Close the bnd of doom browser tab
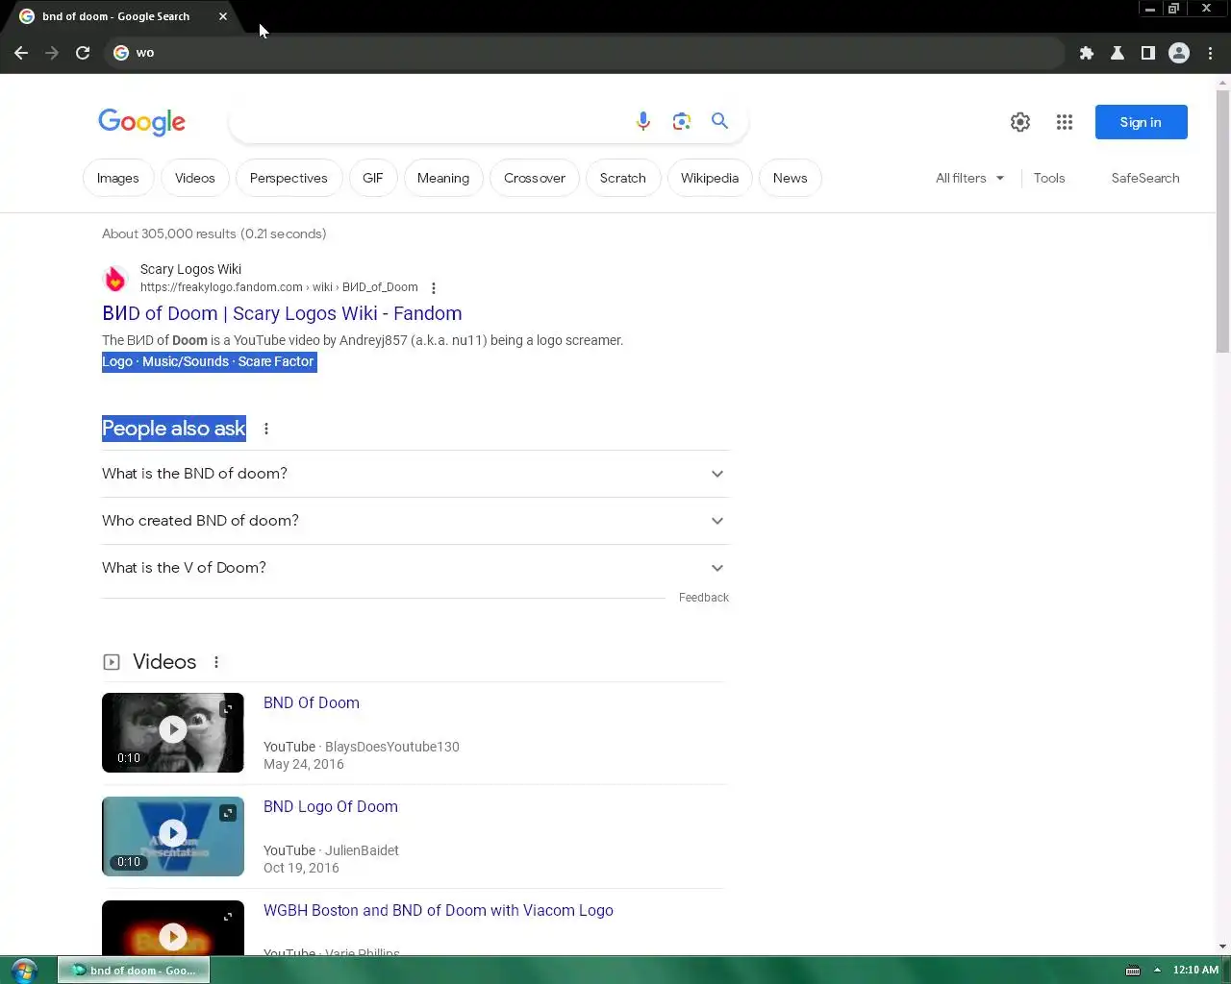The height and width of the screenshot is (984, 1231). tap(223, 16)
